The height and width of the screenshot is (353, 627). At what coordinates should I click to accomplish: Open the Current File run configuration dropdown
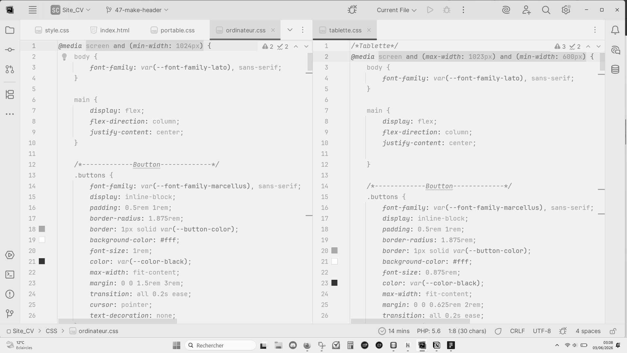click(x=396, y=10)
